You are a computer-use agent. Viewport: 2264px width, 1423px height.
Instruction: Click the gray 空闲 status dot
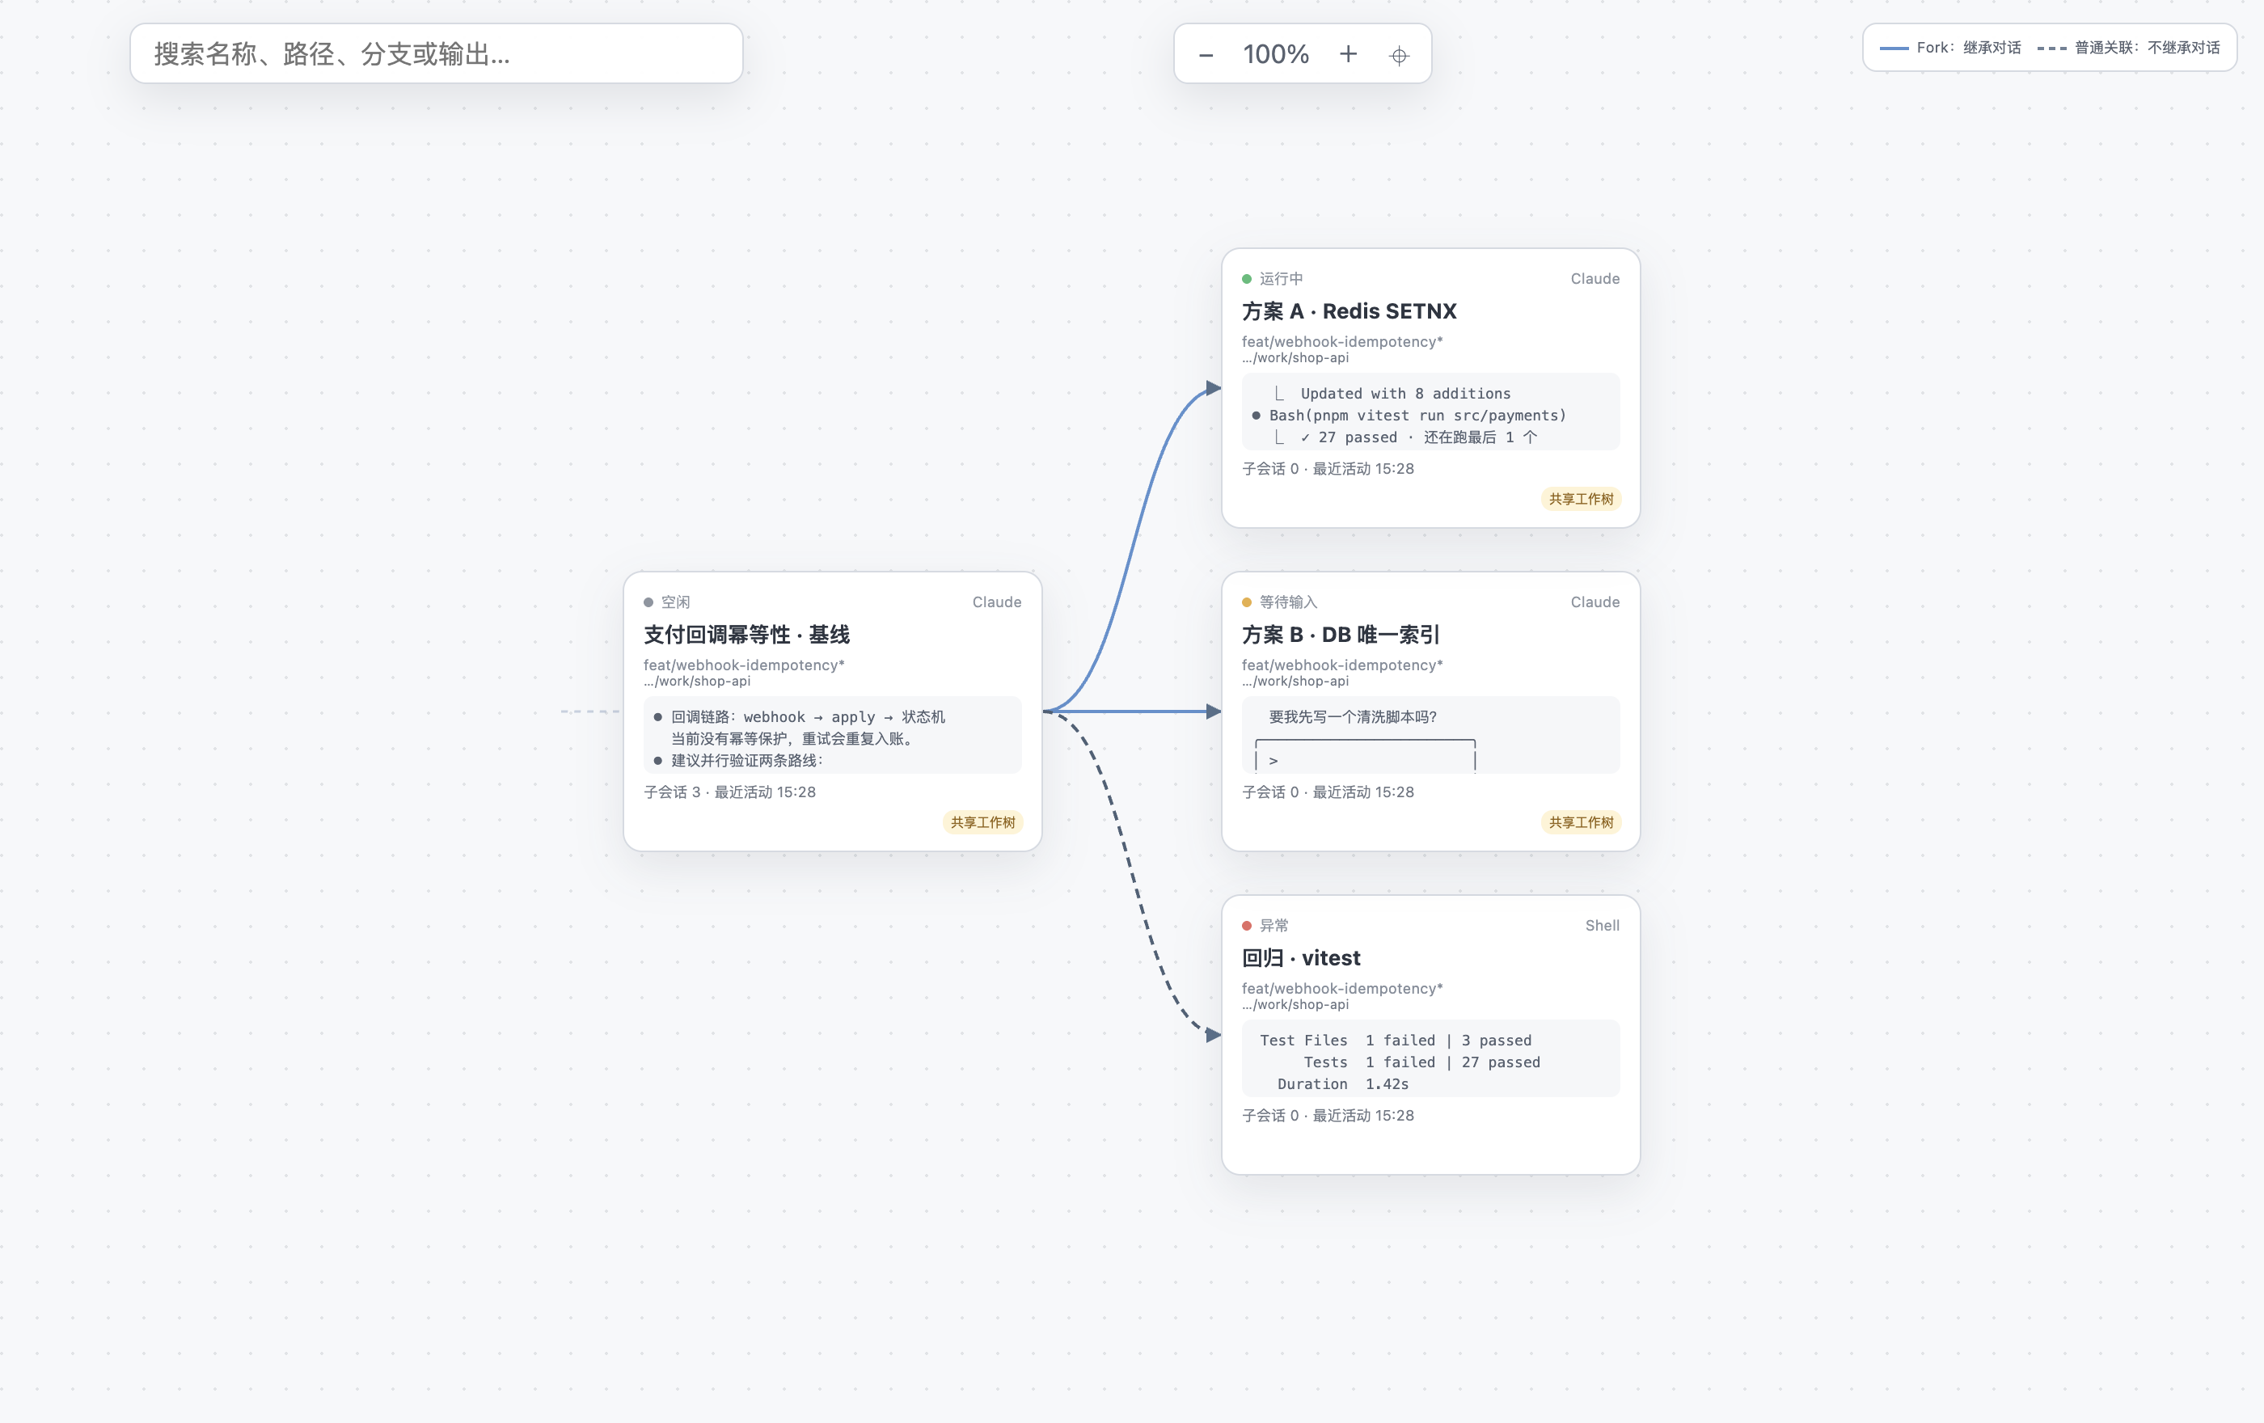click(648, 602)
